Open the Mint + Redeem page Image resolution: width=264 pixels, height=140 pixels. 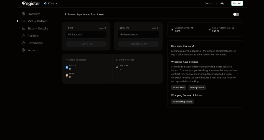tap(37, 21)
